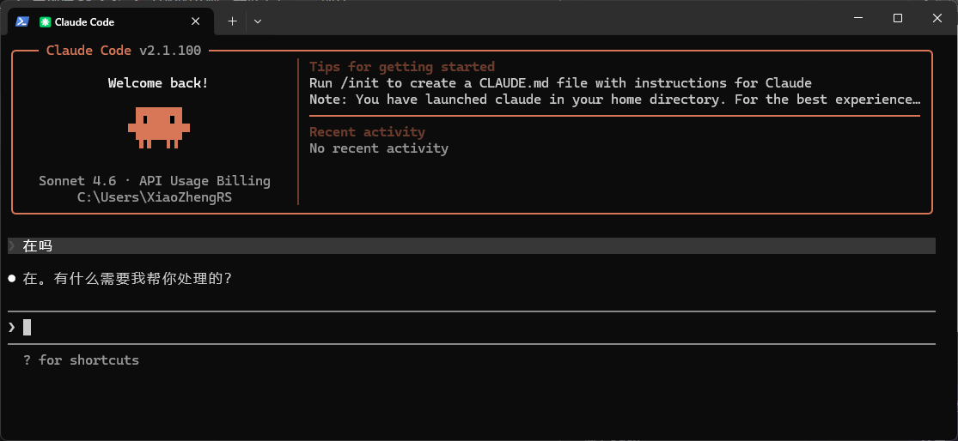Click the orange Claude pixel mascot

point(159,128)
